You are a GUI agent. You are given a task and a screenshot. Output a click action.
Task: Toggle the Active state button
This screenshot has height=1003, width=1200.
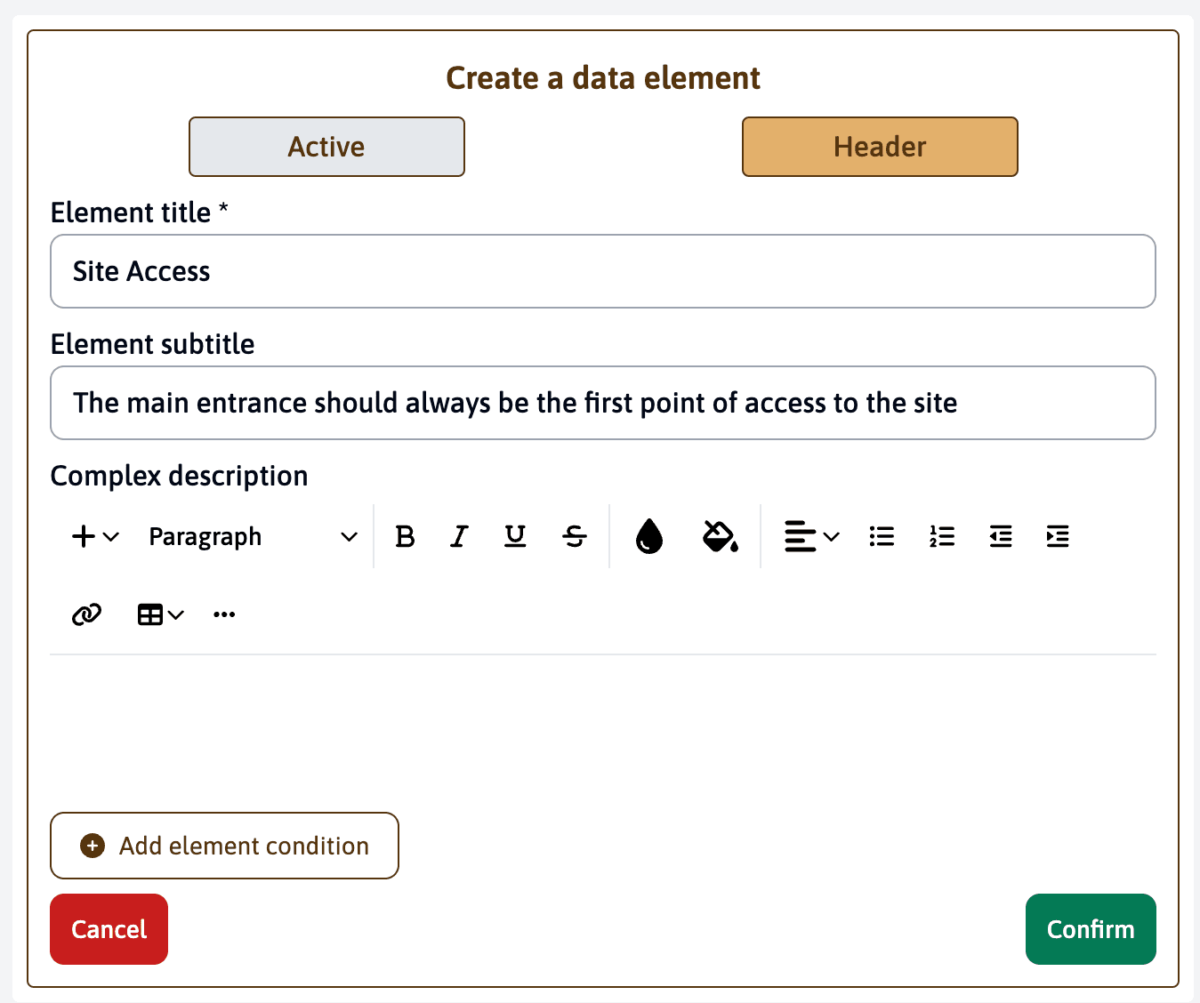pos(326,147)
